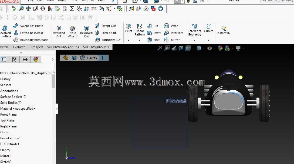This screenshot has width=294, height=164.
Task: Apply the Fillet feature tool
Action: [129, 28]
